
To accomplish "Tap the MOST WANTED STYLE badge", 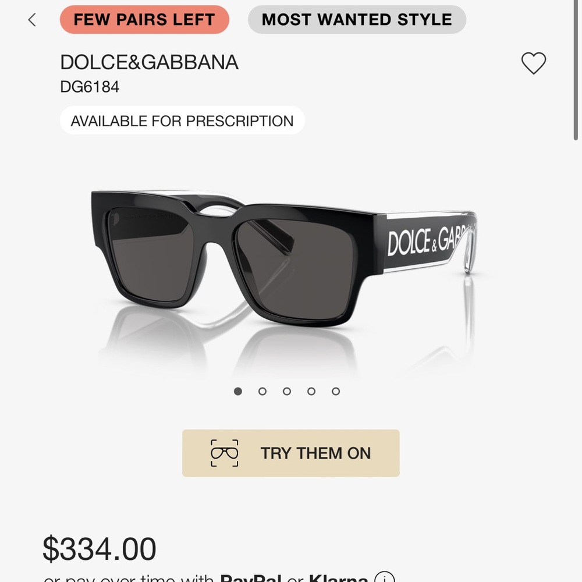I will [x=357, y=19].
